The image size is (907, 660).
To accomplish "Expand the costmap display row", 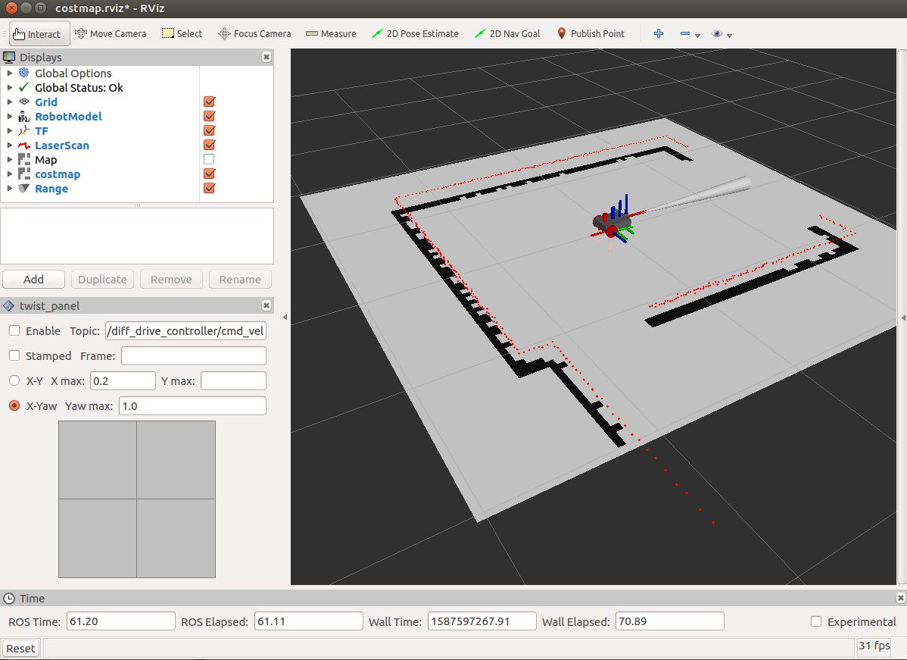I will [9, 174].
